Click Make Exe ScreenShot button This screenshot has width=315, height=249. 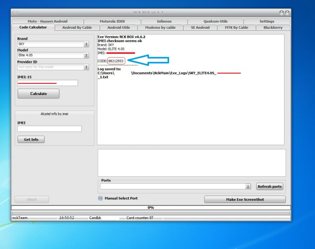(245, 200)
